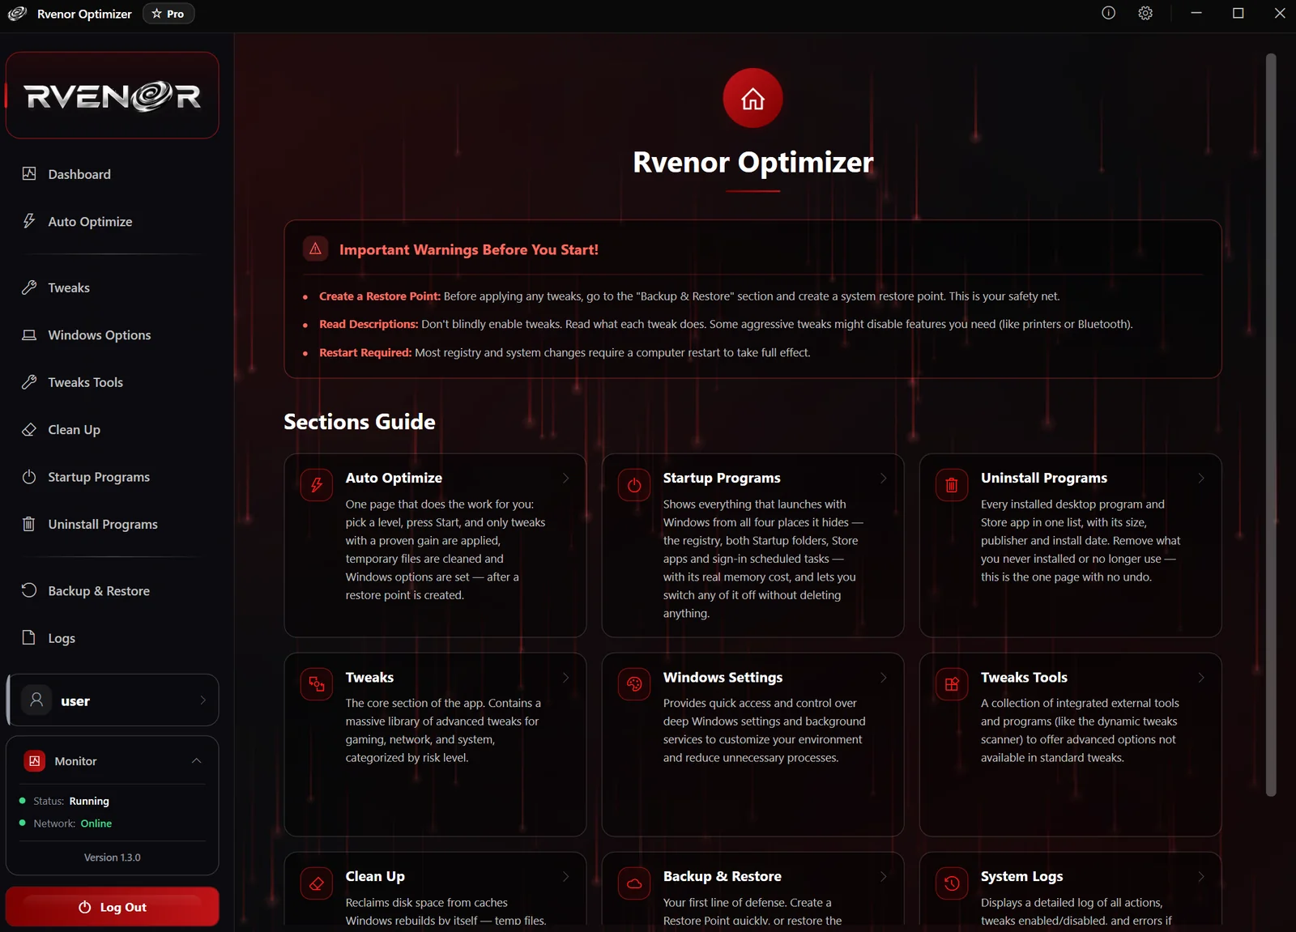Open Startup Programs card arrow chevron

[x=883, y=478]
